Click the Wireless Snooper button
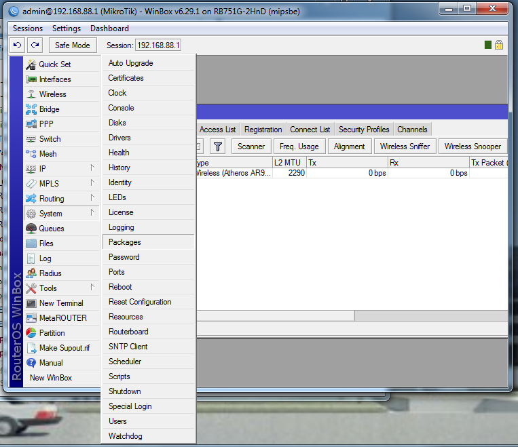This screenshot has width=518, height=447. [x=473, y=147]
